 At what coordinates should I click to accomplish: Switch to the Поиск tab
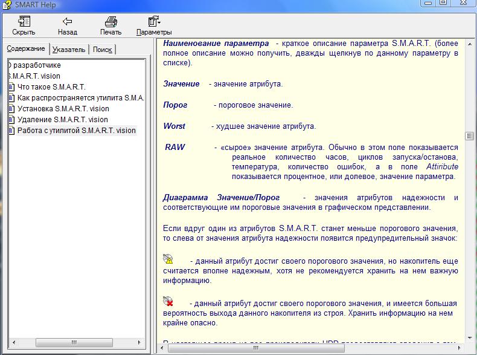(103, 50)
